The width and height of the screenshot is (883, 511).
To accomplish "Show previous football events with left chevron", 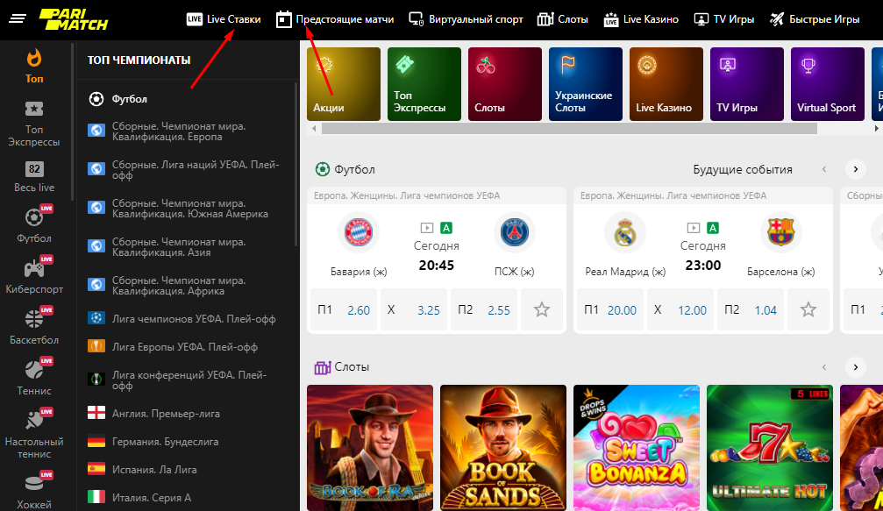I will pos(824,169).
